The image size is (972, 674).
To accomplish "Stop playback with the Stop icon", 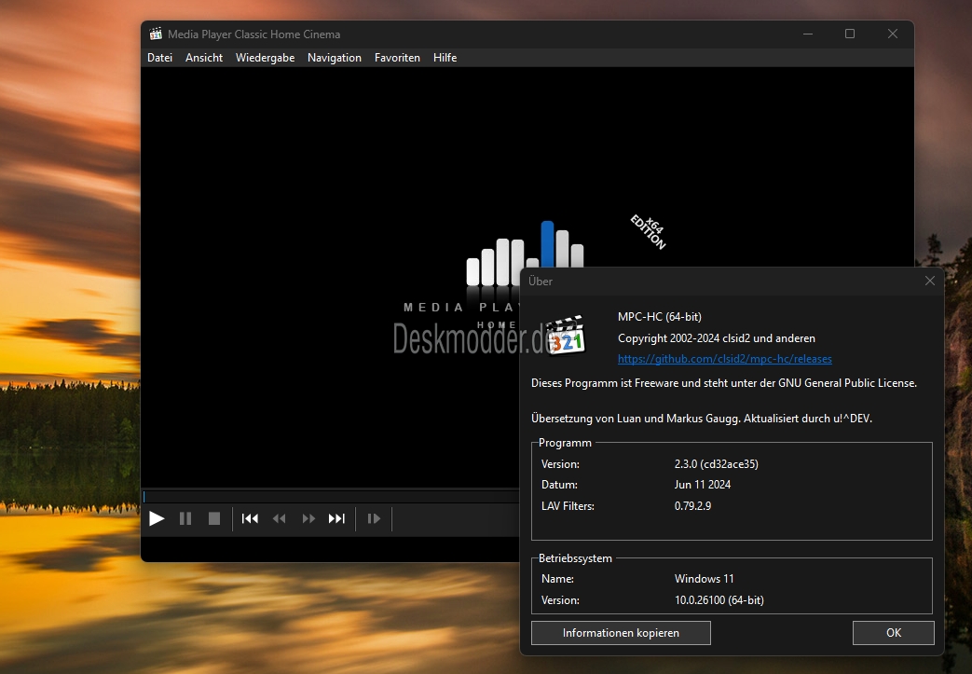I will click(x=213, y=518).
